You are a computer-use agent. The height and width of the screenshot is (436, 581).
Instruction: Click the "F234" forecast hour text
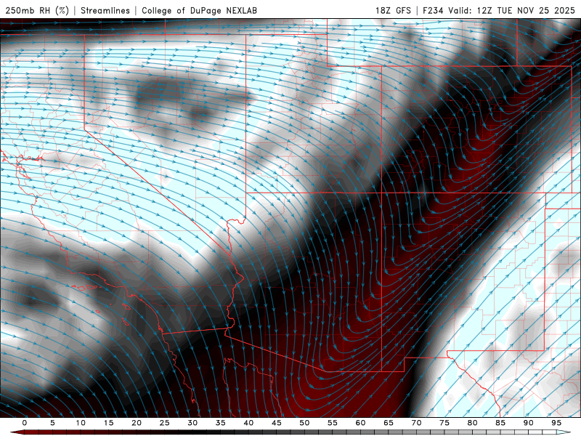(x=433, y=10)
